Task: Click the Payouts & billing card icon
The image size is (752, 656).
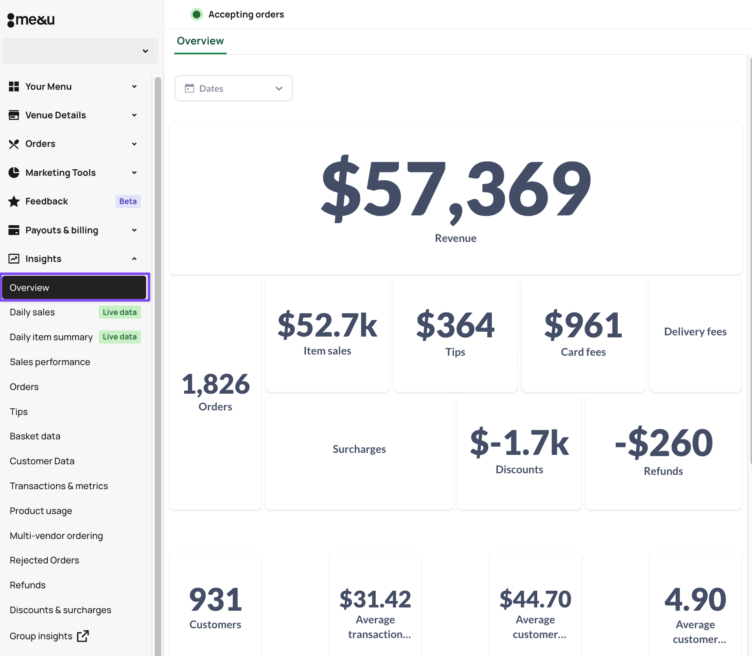Action: [x=14, y=230]
